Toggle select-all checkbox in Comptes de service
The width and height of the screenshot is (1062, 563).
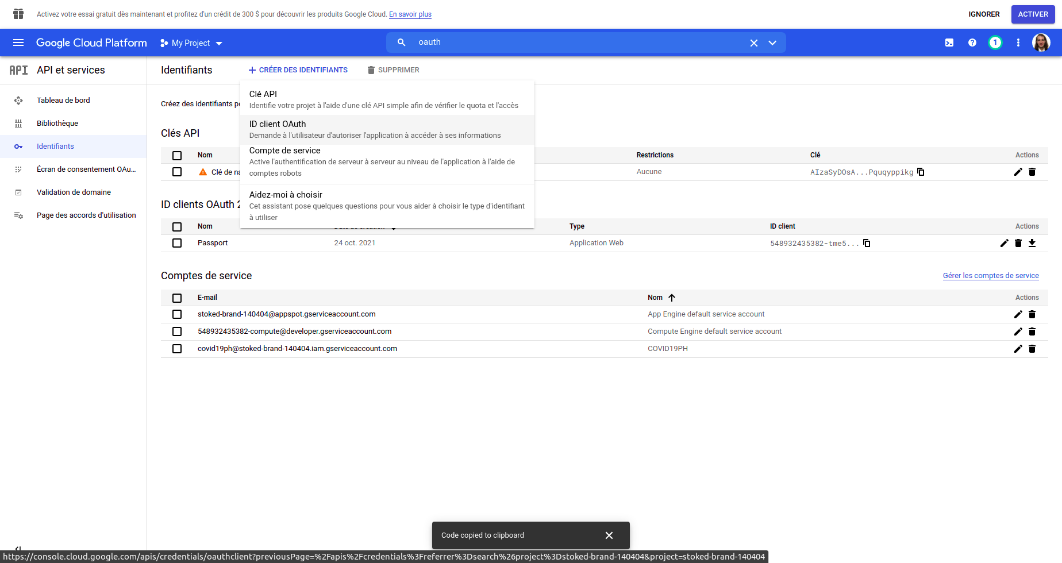pyautogui.click(x=177, y=298)
